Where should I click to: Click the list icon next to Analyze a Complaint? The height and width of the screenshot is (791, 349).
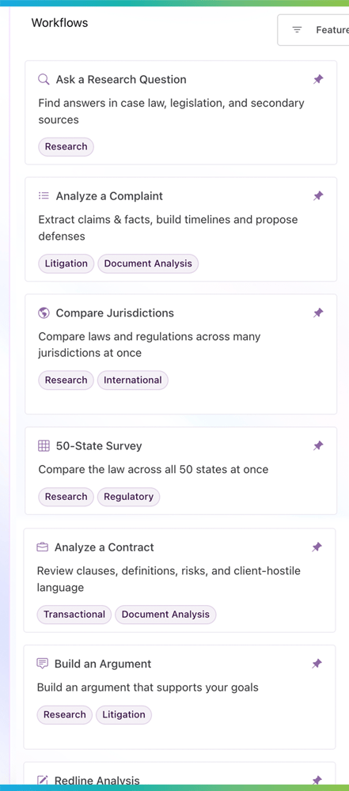(x=44, y=195)
